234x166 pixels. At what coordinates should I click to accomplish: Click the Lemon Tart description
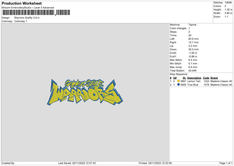pos(194,81)
